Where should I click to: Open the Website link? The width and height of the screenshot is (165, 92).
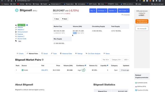pos(20,27)
